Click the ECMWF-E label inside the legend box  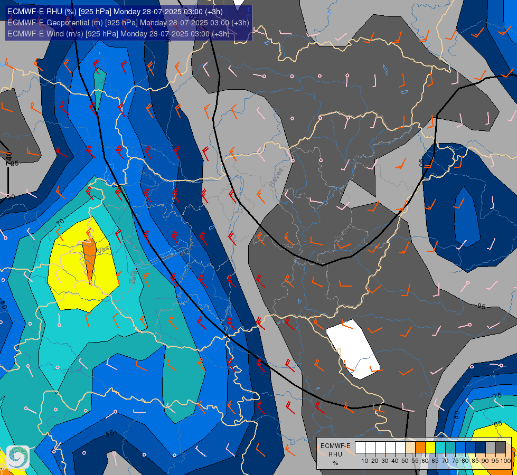[335, 446]
